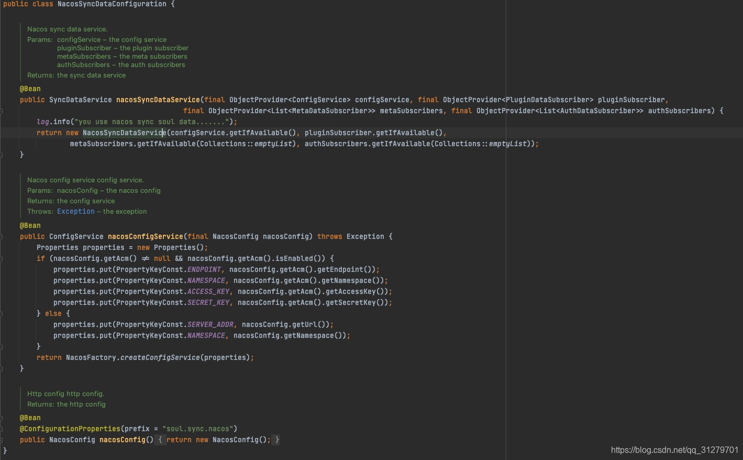The image size is (743, 460).
Task: Click the string 'you use nacos sync soul data.......'
Action: click(152, 122)
